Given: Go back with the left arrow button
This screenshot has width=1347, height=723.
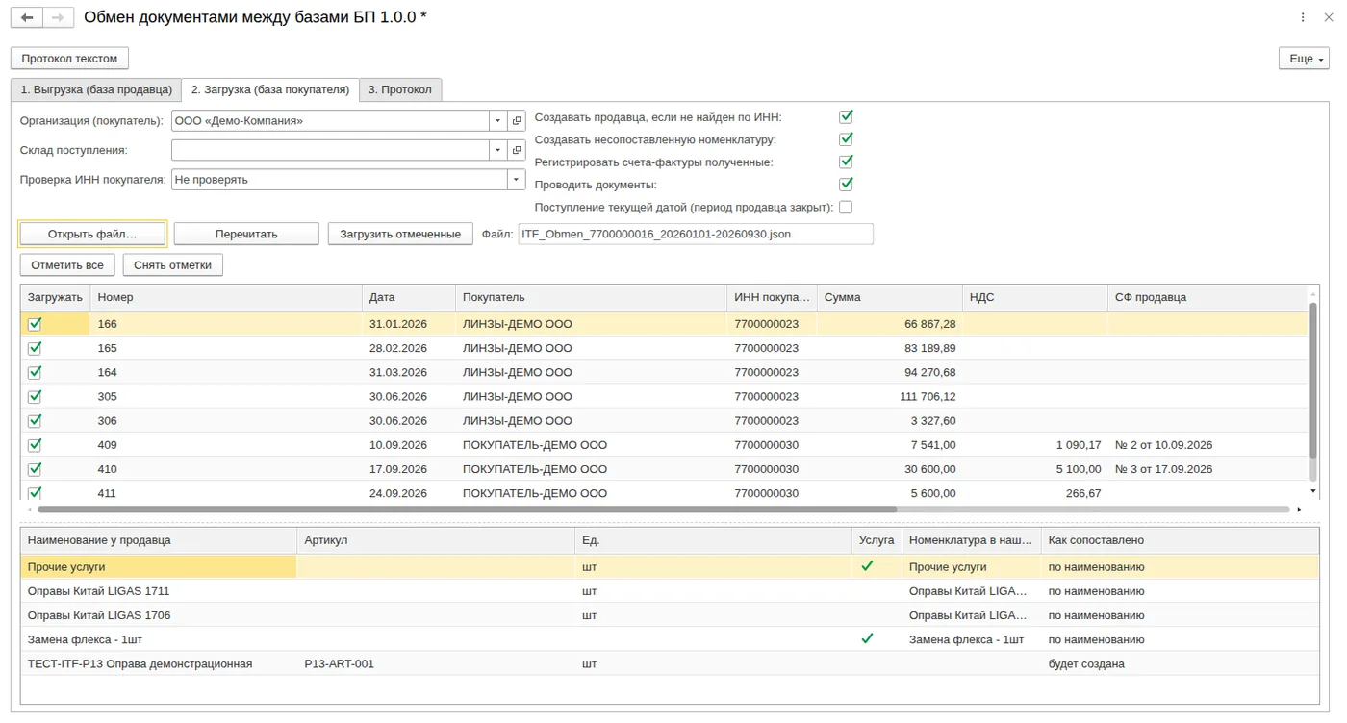Looking at the screenshot, I should click(27, 18).
